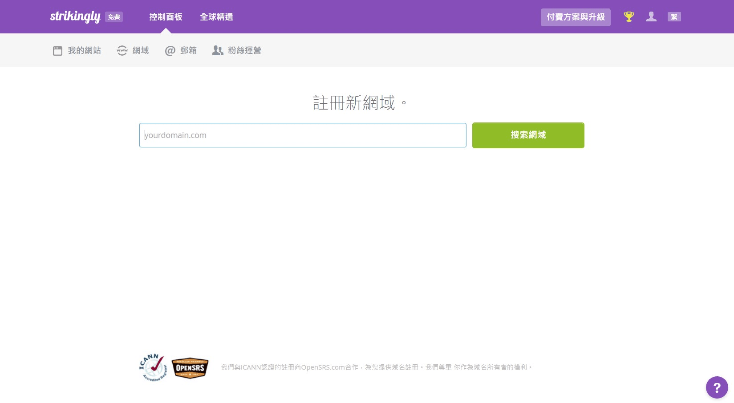This screenshot has width=734, height=403.
Task: Click the 免費 plan badge
Action: 114,17
